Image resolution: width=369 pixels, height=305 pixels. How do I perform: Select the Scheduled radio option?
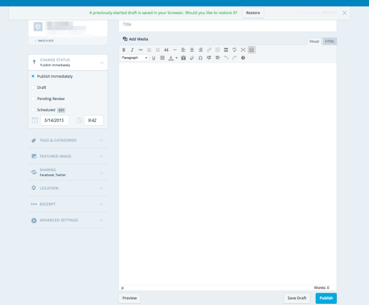(x=33, y=109)
